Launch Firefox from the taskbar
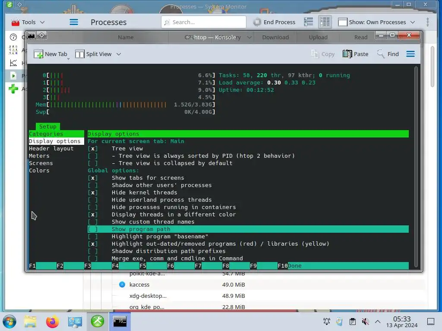 tap(52, 322)
